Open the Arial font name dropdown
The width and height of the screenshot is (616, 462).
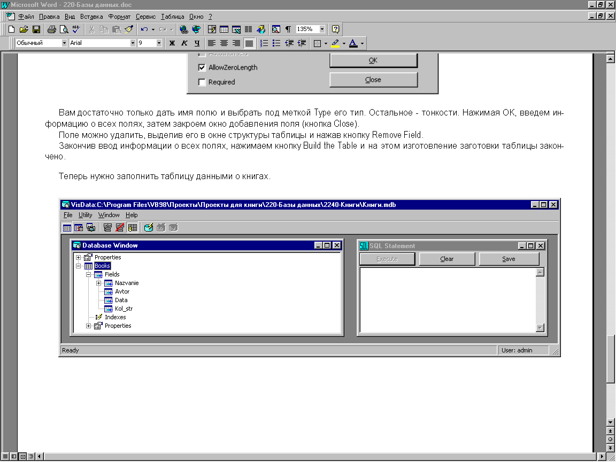click(x=133, y=43)
